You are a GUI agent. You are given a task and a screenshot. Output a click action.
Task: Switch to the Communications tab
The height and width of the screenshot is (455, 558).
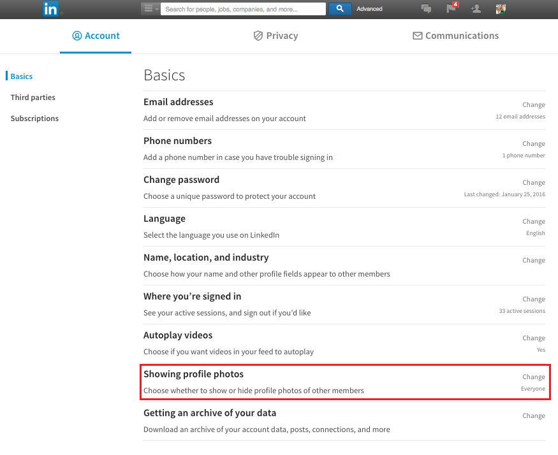pyautogui.click(x=455, y=36)
